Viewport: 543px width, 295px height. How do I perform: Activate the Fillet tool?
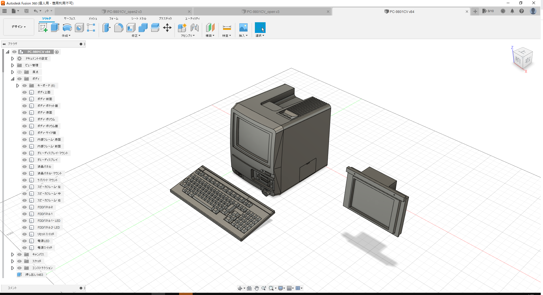point(119,28)
